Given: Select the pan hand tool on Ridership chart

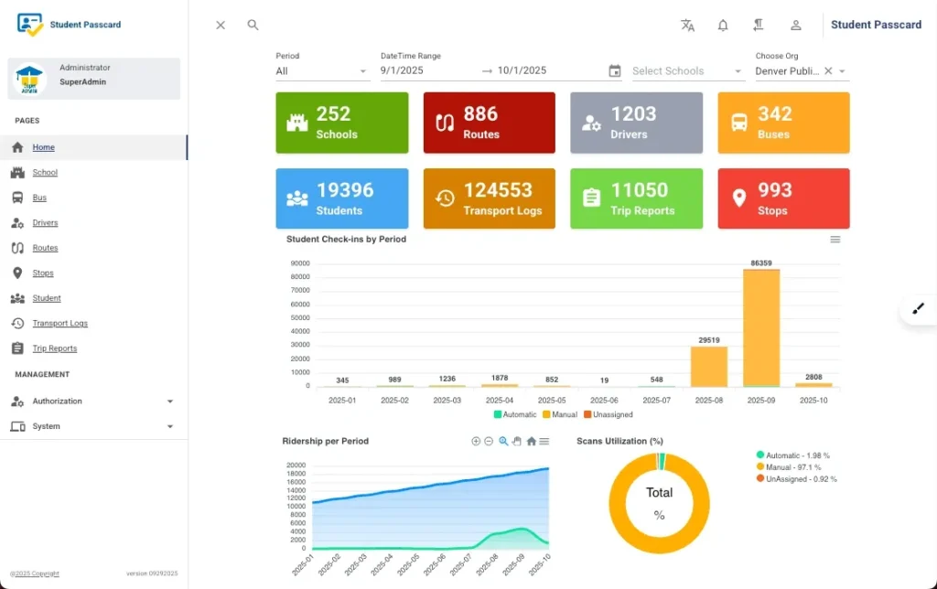Looking at the screenshot, I should coord(517,442).
